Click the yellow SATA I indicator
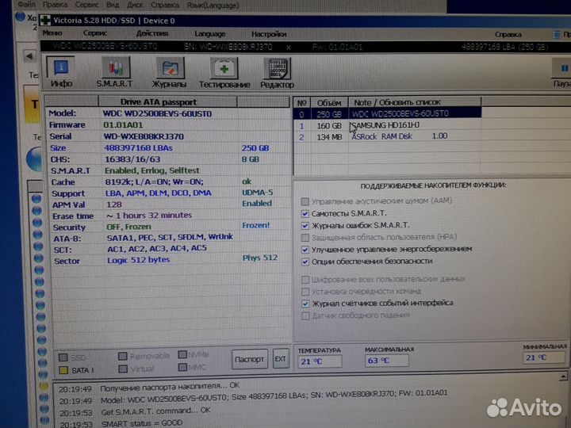 click(x=63, y=370)
